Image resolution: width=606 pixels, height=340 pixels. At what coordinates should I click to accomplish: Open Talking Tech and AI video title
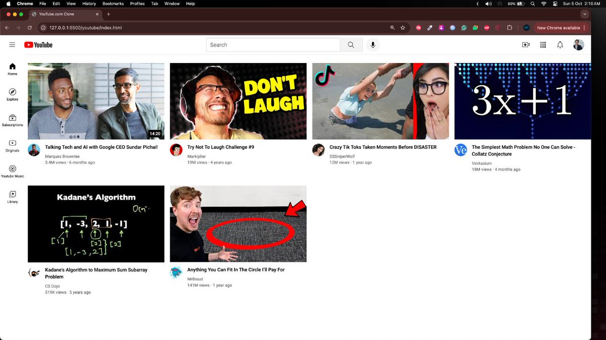(101, 147)
